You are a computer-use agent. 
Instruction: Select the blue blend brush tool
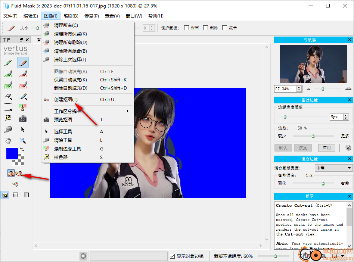click(x=23, y=97)
